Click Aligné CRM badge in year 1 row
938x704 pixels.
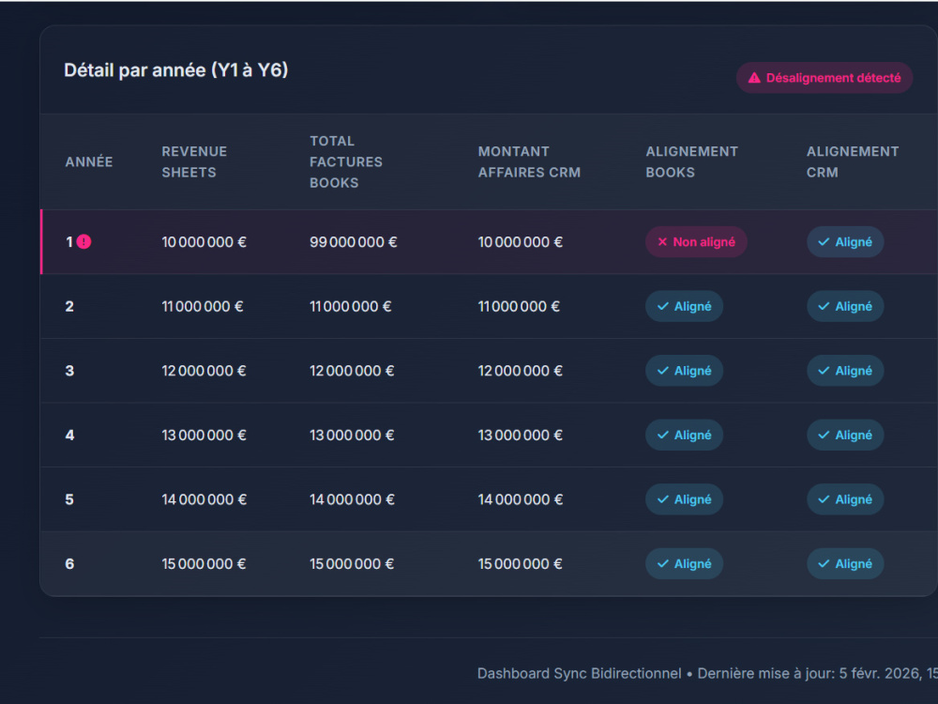tap(845, 242)
